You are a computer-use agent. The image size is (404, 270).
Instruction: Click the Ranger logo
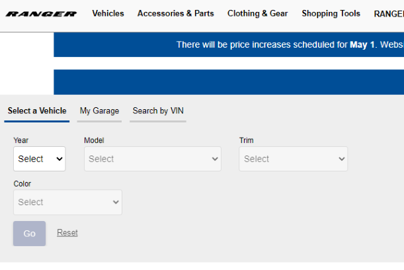41,14
